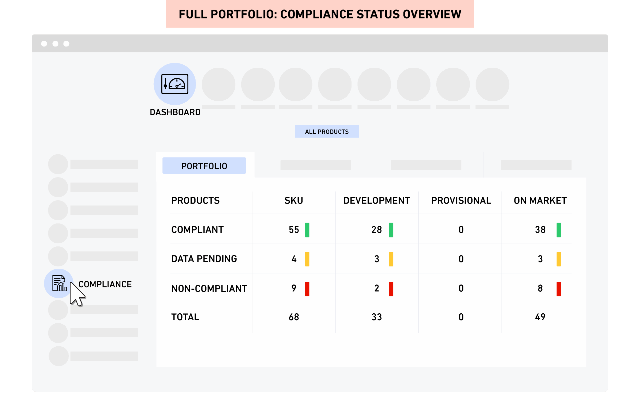Click the On Market total value 49
640x419 pixels.
540,317
